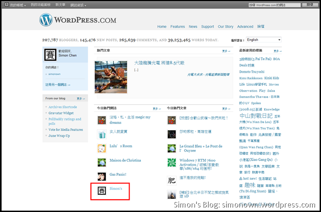Click the Simon's blog link
Viewport: 321px width, 212px height.
pos(115,188)
